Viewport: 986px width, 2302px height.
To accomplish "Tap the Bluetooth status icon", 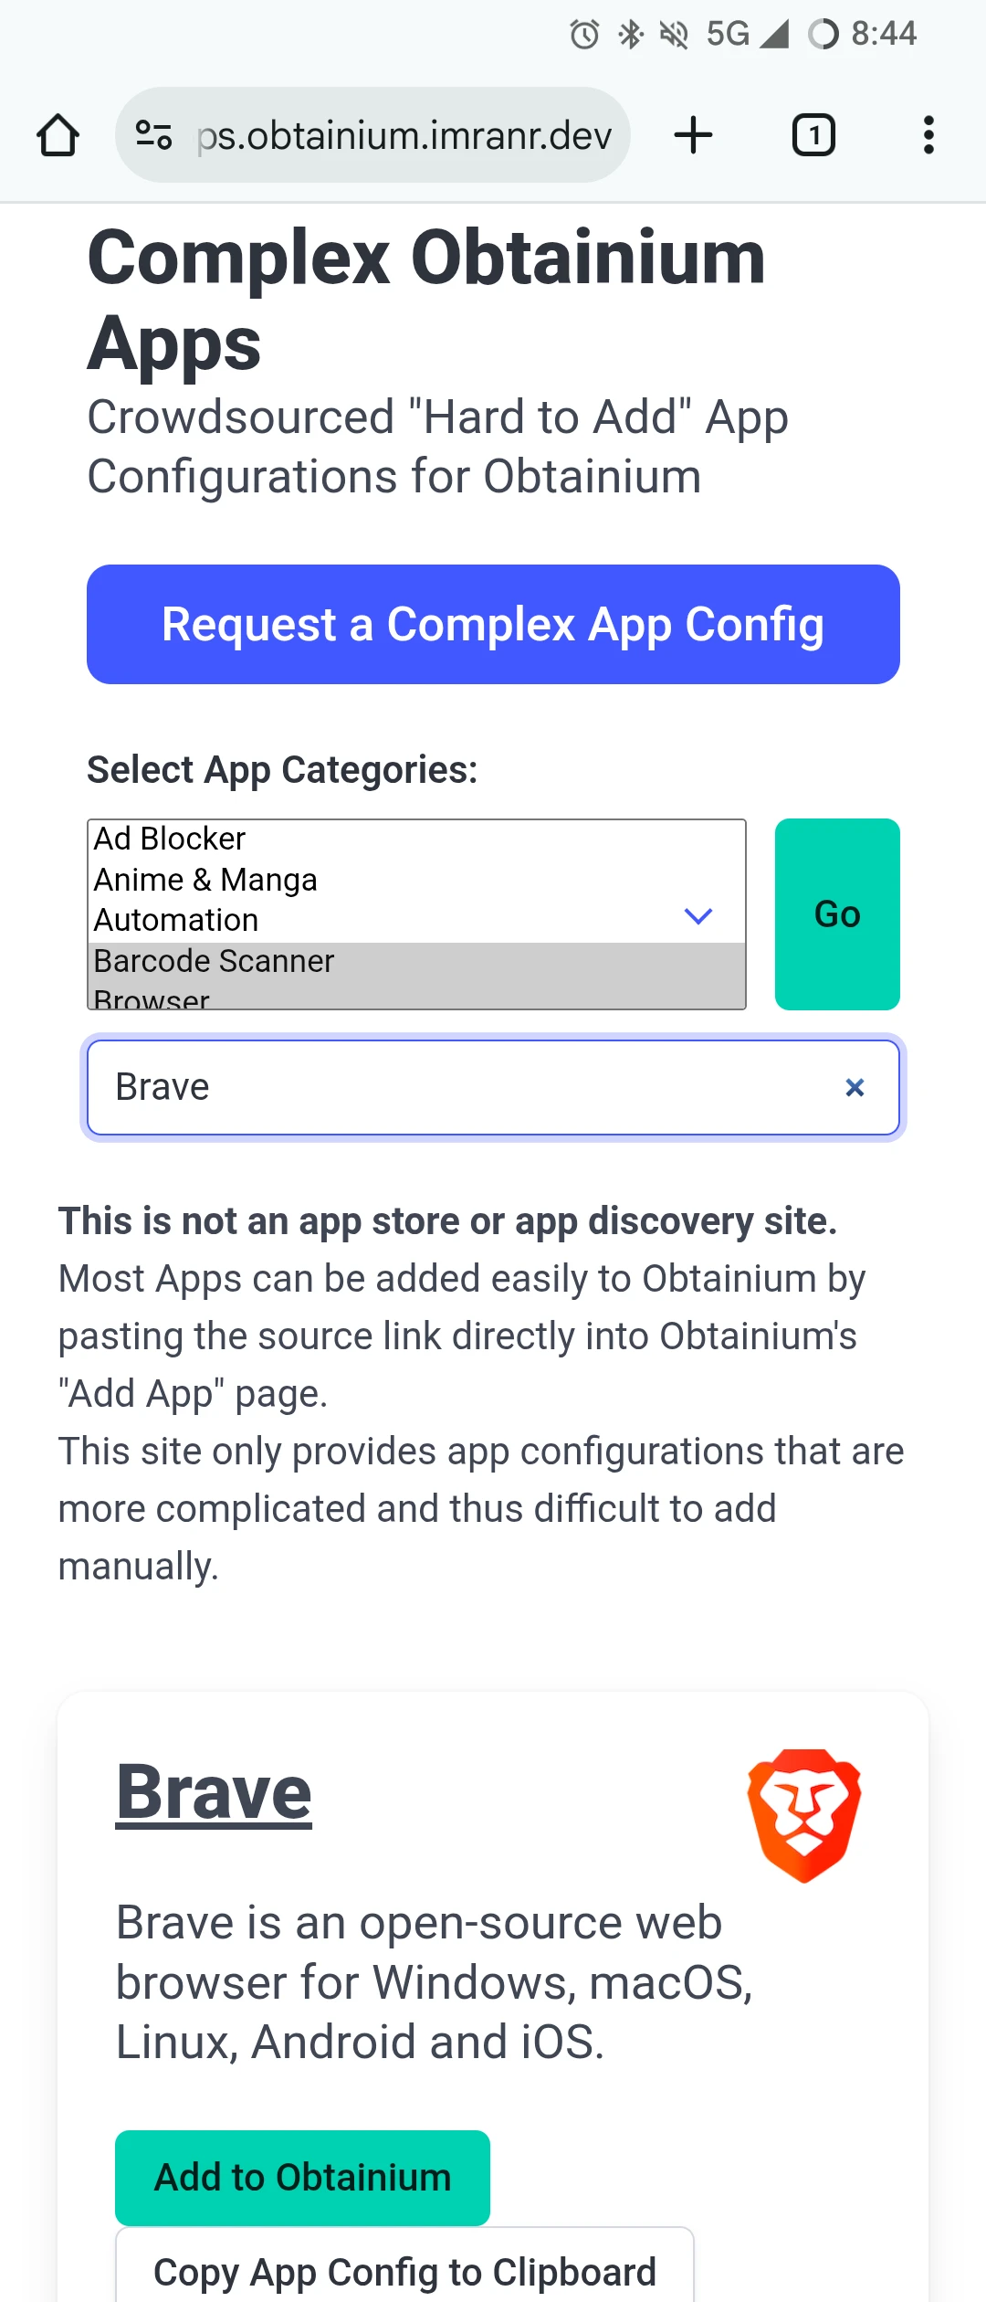I will point(630,35).
